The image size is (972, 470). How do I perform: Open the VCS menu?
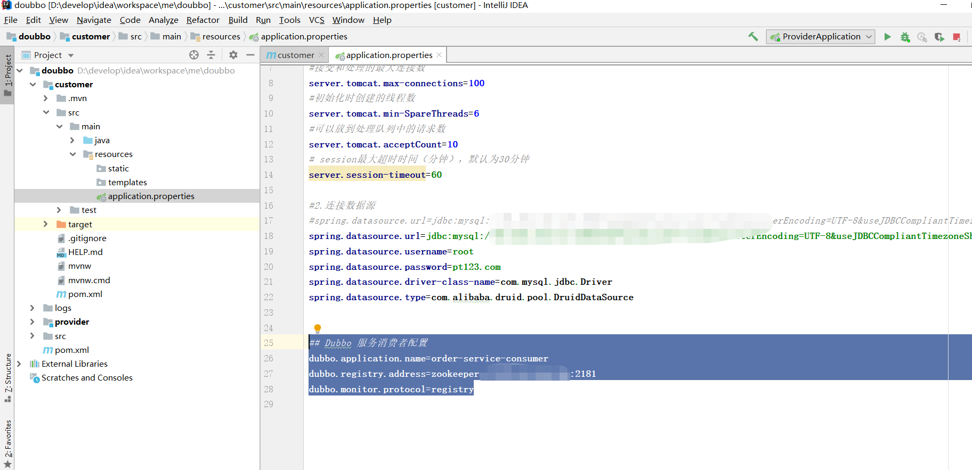point(317,20)
